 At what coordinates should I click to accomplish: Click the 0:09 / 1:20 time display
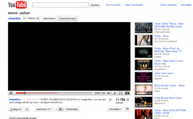click(x=100, y=93)
